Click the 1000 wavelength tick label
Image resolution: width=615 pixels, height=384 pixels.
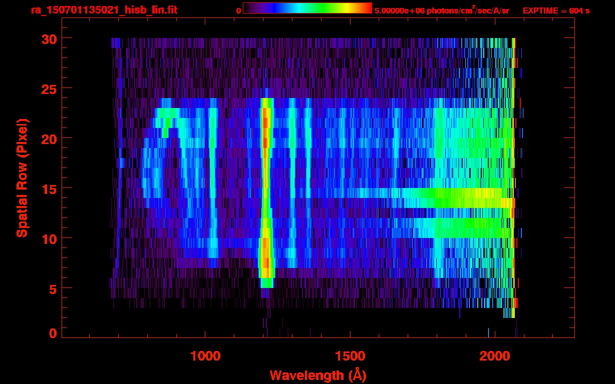pos(205,355)
